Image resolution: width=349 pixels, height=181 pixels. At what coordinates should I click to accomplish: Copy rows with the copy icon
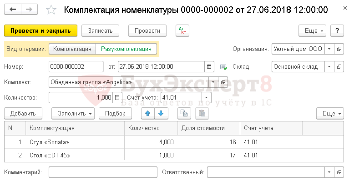point(184,113)
